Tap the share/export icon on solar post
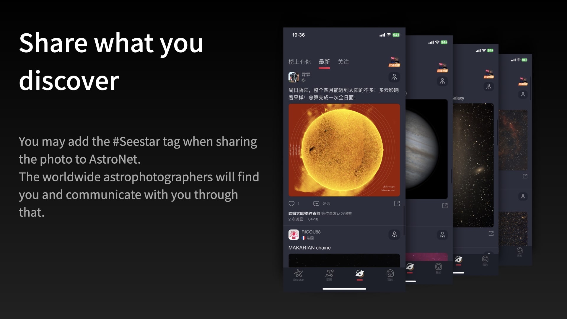The height and width of the screenshot is (319, 567). pos(397,203)
